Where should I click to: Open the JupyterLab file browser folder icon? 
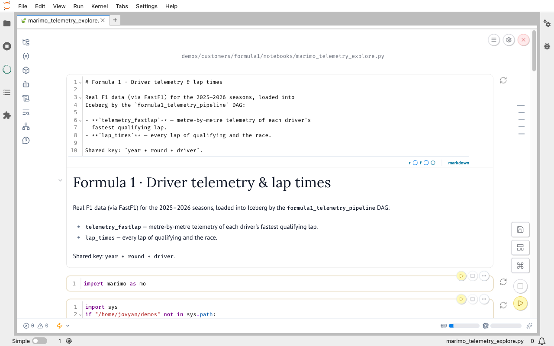coord(7,23)
